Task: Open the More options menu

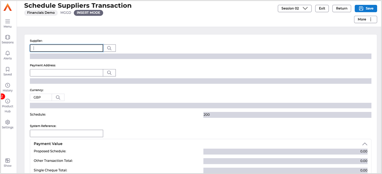Action: coord(365,19)
